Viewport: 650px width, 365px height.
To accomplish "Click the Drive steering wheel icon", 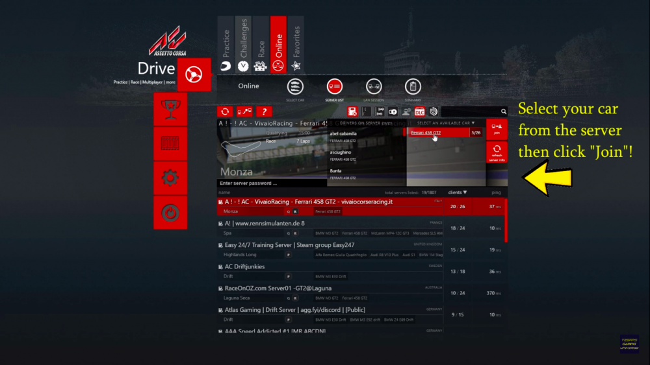I will coord(194,75).
